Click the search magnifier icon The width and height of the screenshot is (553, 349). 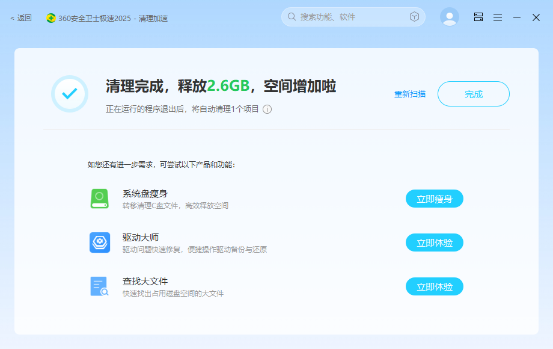pyautogui.click(x=292, y=17)
